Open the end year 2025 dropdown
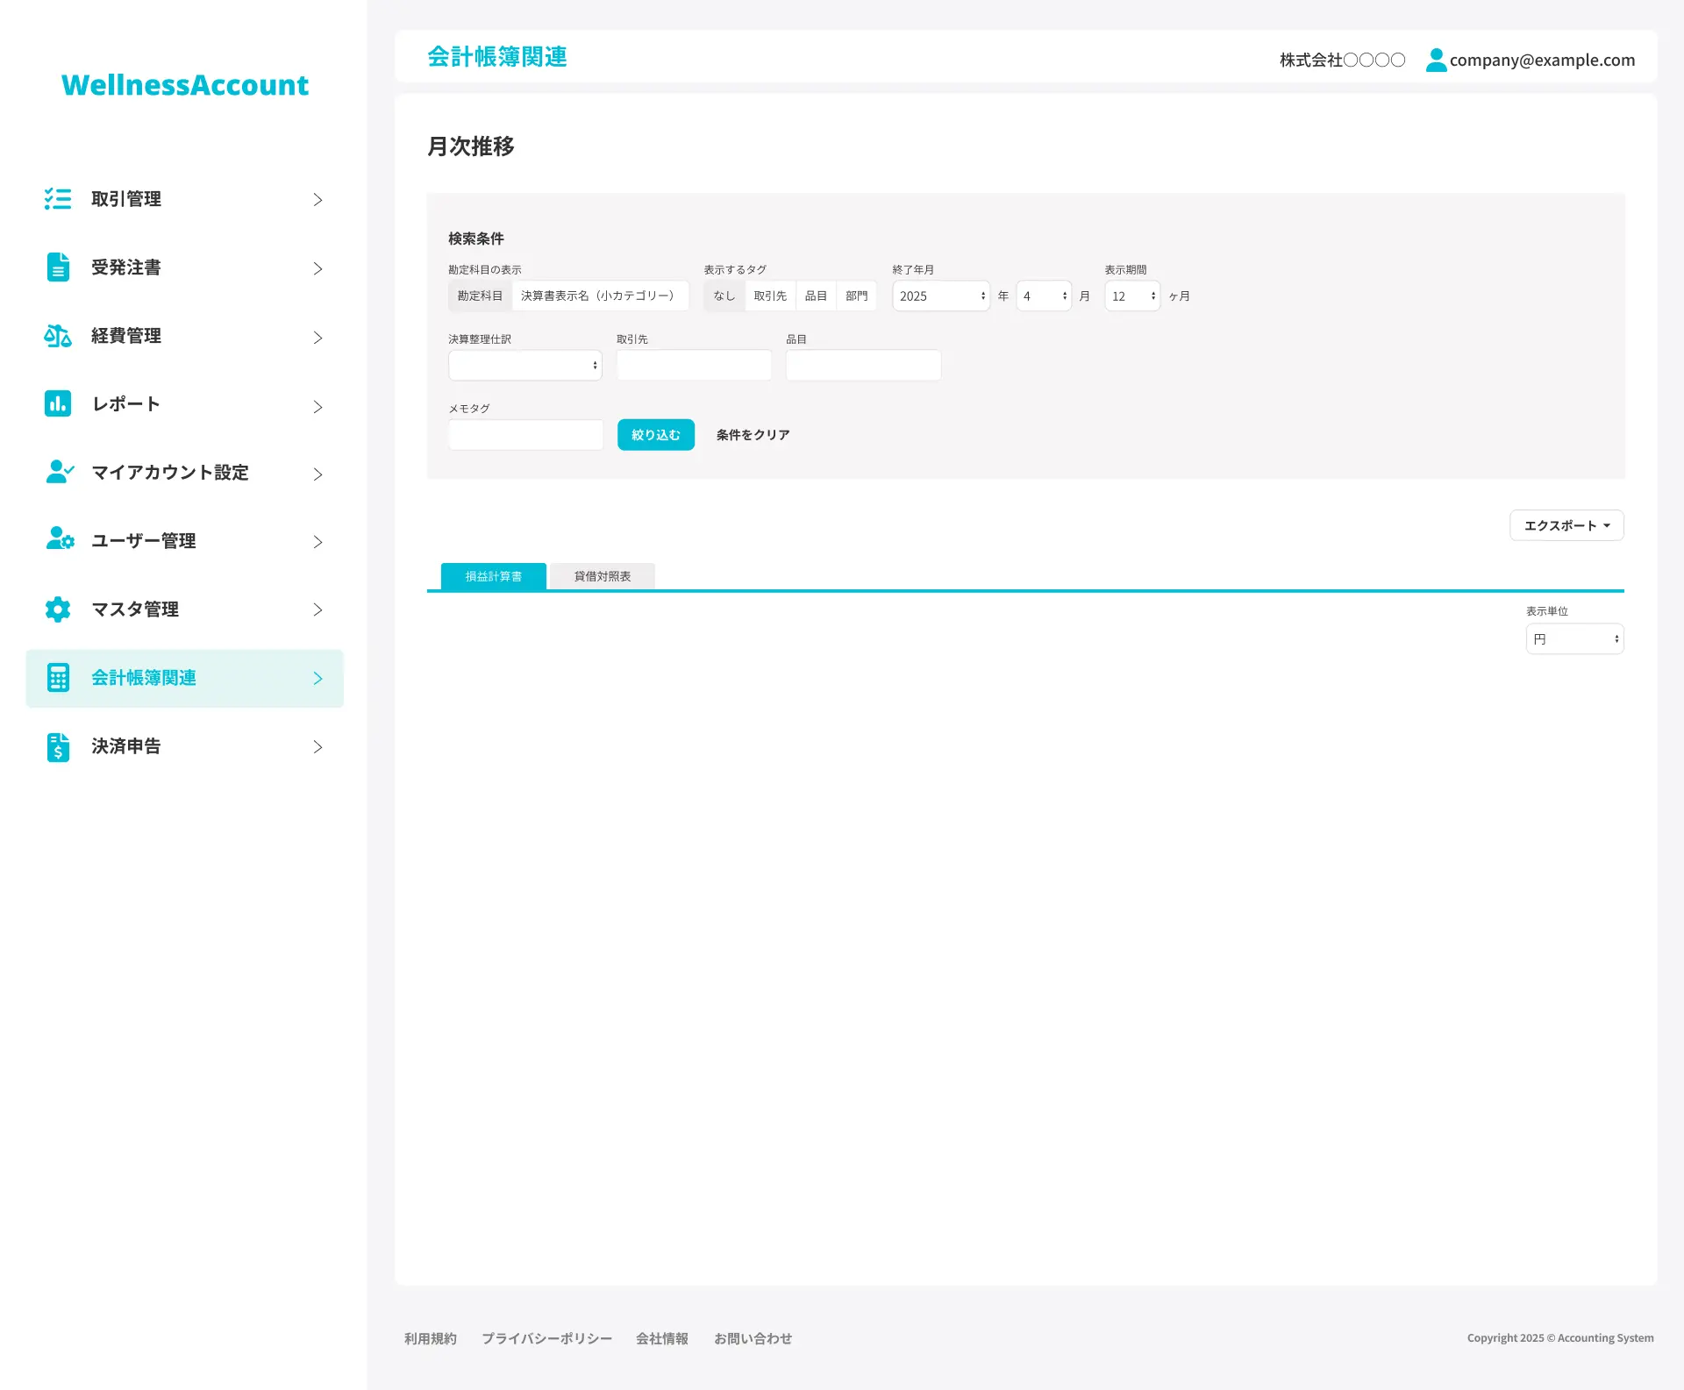This screenshot has height=1390, width=1684. [x=940, y=296]
